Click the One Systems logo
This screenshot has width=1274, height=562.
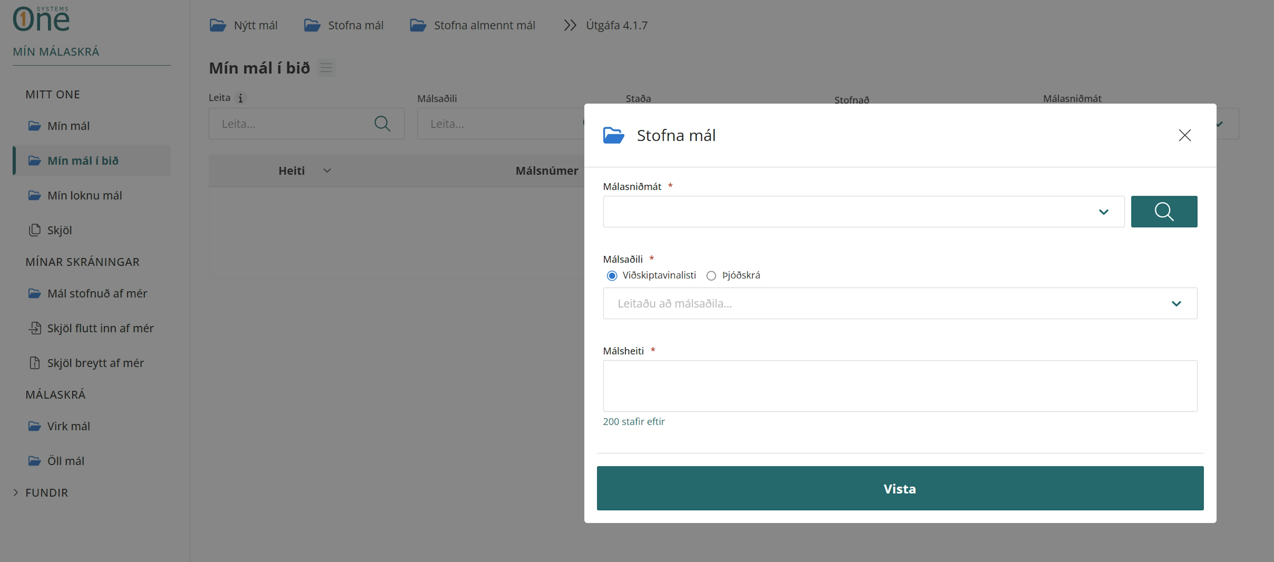(41, 19)
